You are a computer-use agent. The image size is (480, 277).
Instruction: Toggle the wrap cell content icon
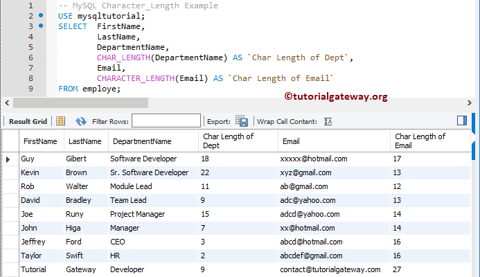click(328, 121)
